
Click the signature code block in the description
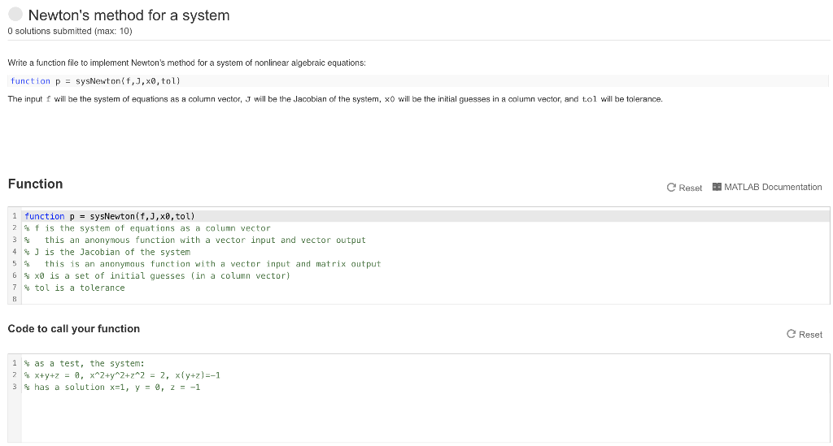[418, 81]
